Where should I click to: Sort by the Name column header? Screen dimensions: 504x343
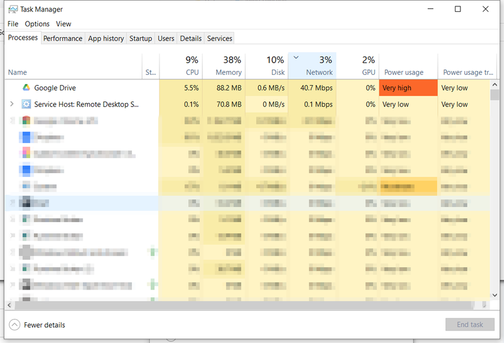pos(73,66)
